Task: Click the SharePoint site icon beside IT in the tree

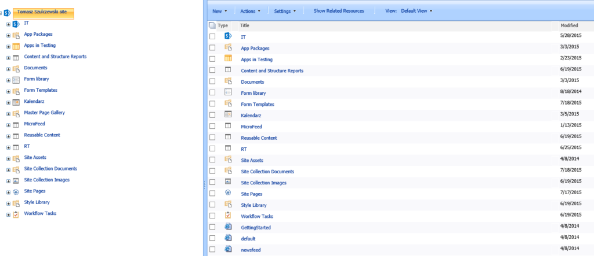Action: (x=16, y=24)
